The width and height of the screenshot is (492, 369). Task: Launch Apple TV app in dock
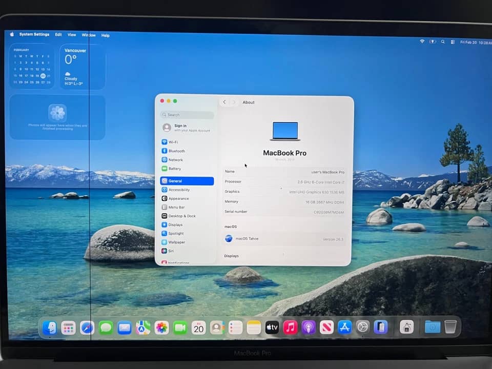click(x=272, y=328)
